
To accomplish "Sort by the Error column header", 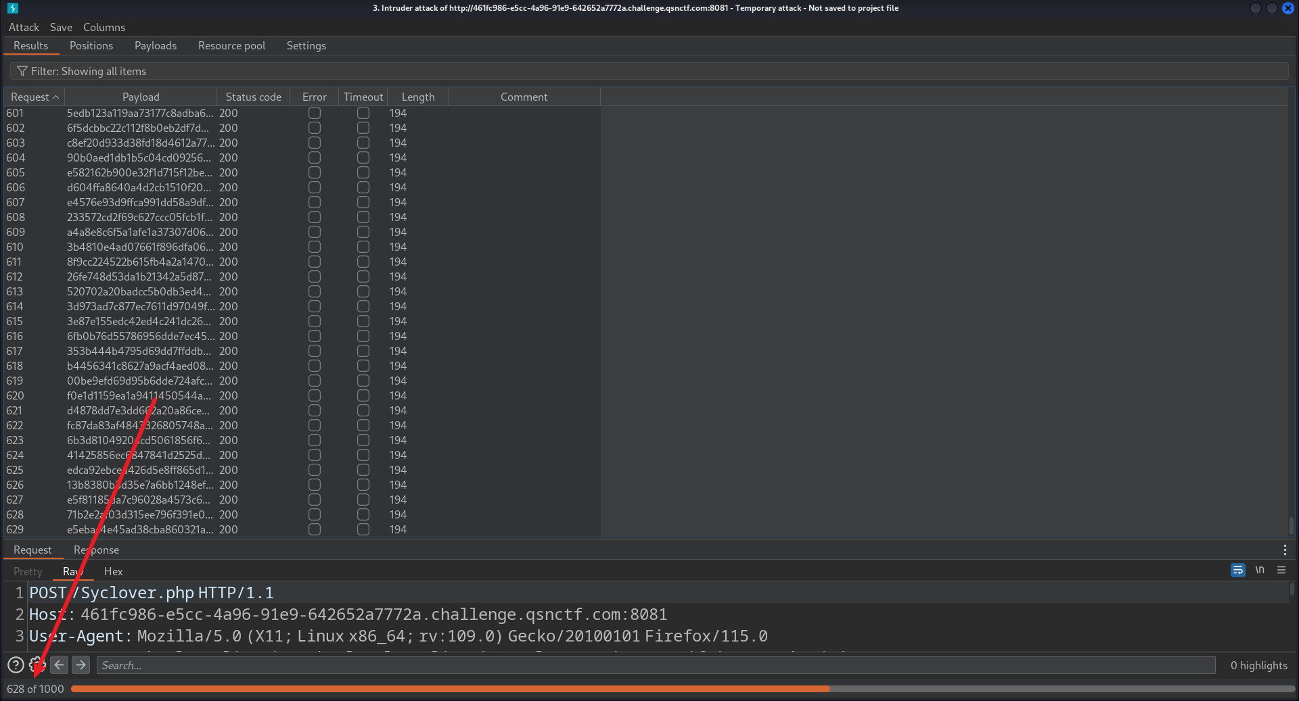I will [315, 97].
